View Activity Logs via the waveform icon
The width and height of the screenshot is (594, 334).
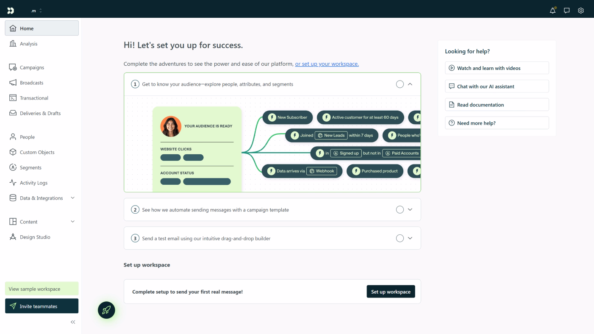pyautogui.click(x=13, y=183)
